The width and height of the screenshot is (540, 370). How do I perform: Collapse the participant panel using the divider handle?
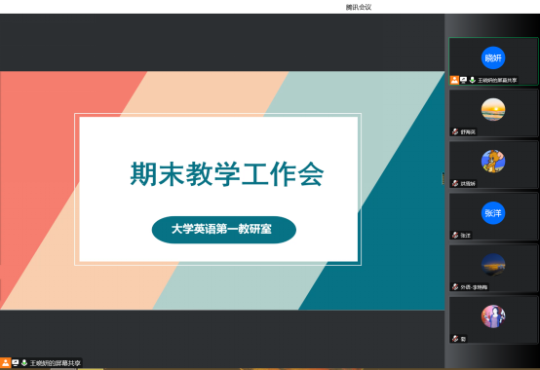point(443,178)
